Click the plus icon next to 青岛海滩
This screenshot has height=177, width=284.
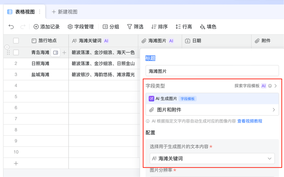[64, 53]
